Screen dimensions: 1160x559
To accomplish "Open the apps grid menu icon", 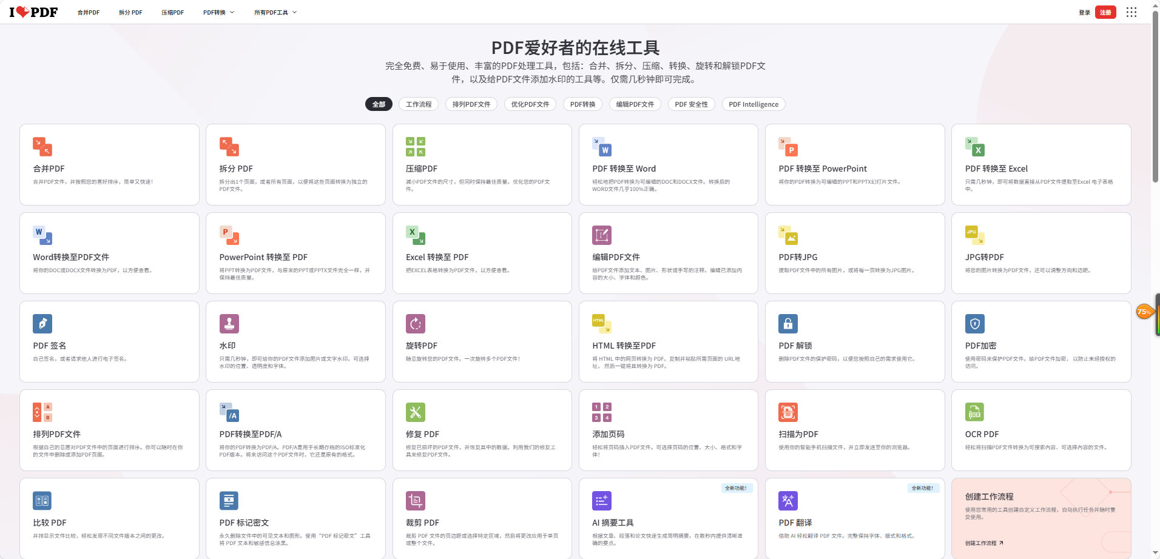I will click(1131, 12).
